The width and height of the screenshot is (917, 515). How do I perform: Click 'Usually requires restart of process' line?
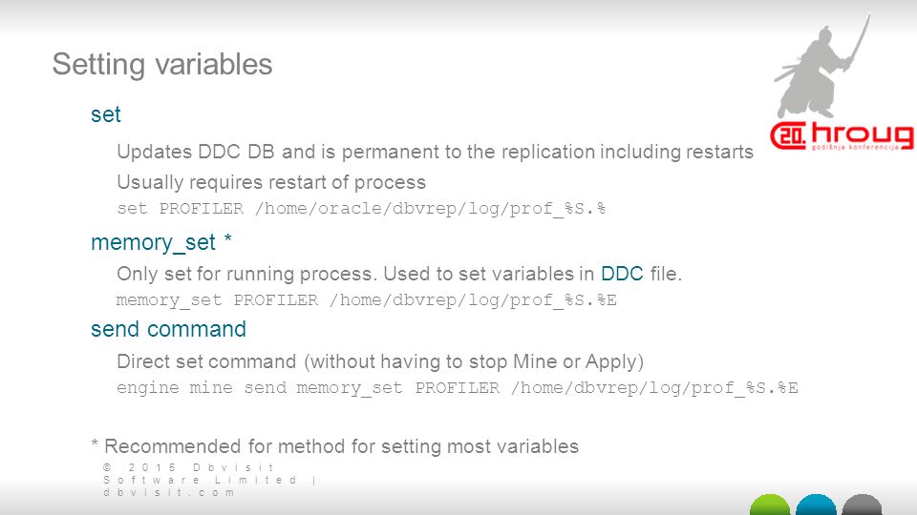point(271,182)
